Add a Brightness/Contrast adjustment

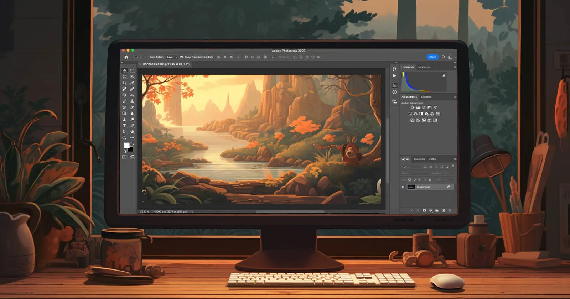(x=413, y=107)
